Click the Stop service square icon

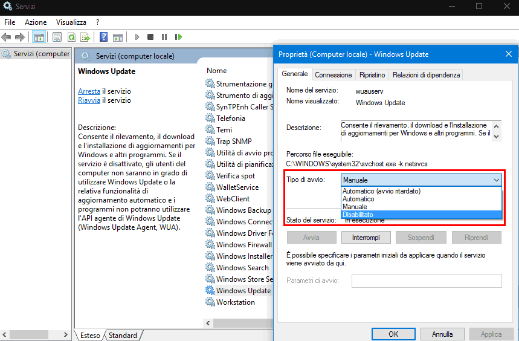[150, 37]
